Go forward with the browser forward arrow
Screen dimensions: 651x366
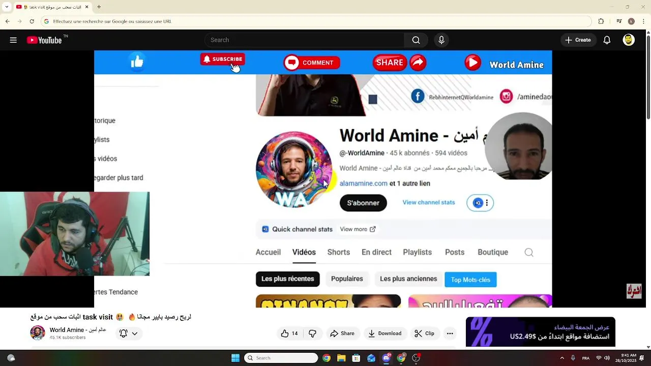[x=20, y=21]
